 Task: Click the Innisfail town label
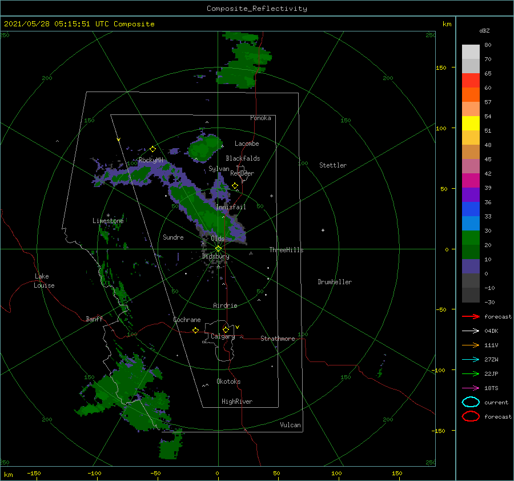click(x=231, y=207)
